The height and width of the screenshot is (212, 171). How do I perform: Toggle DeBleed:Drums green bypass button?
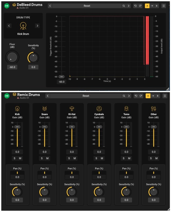click(x=7, y=6)
